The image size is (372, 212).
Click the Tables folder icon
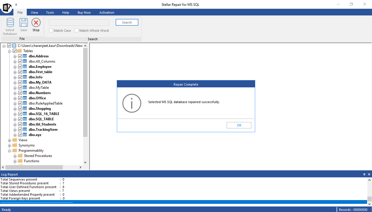click(x=20, y=51)
